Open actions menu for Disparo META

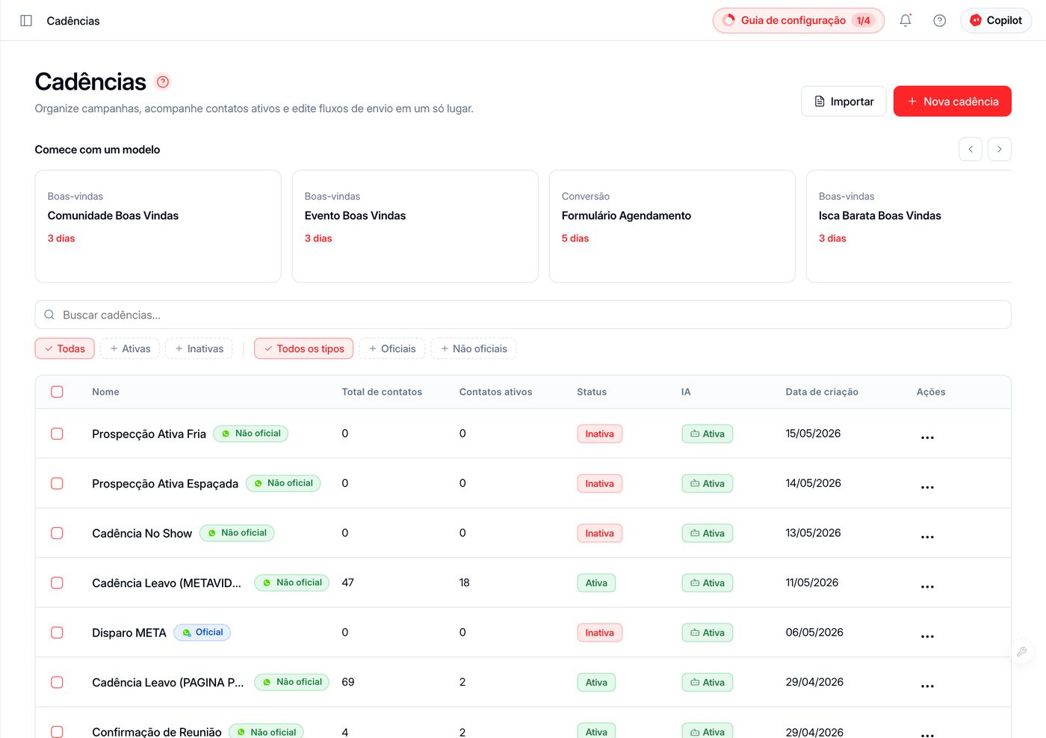point(927,636)
